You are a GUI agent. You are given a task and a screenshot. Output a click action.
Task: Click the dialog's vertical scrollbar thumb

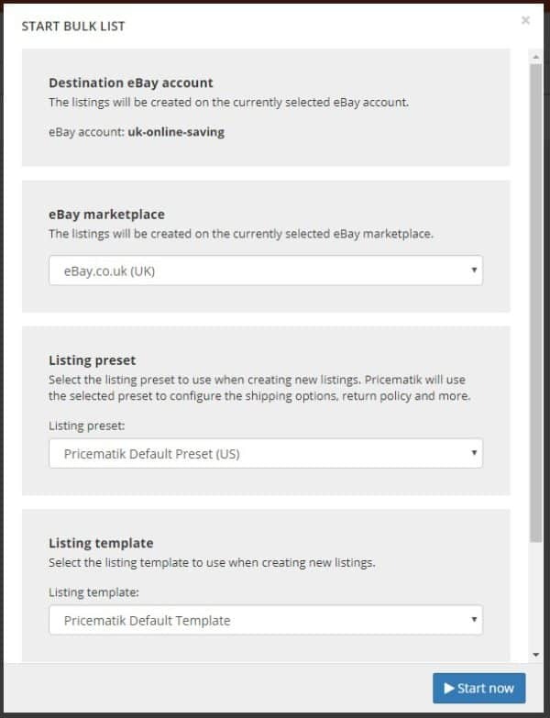pos(536,303)
